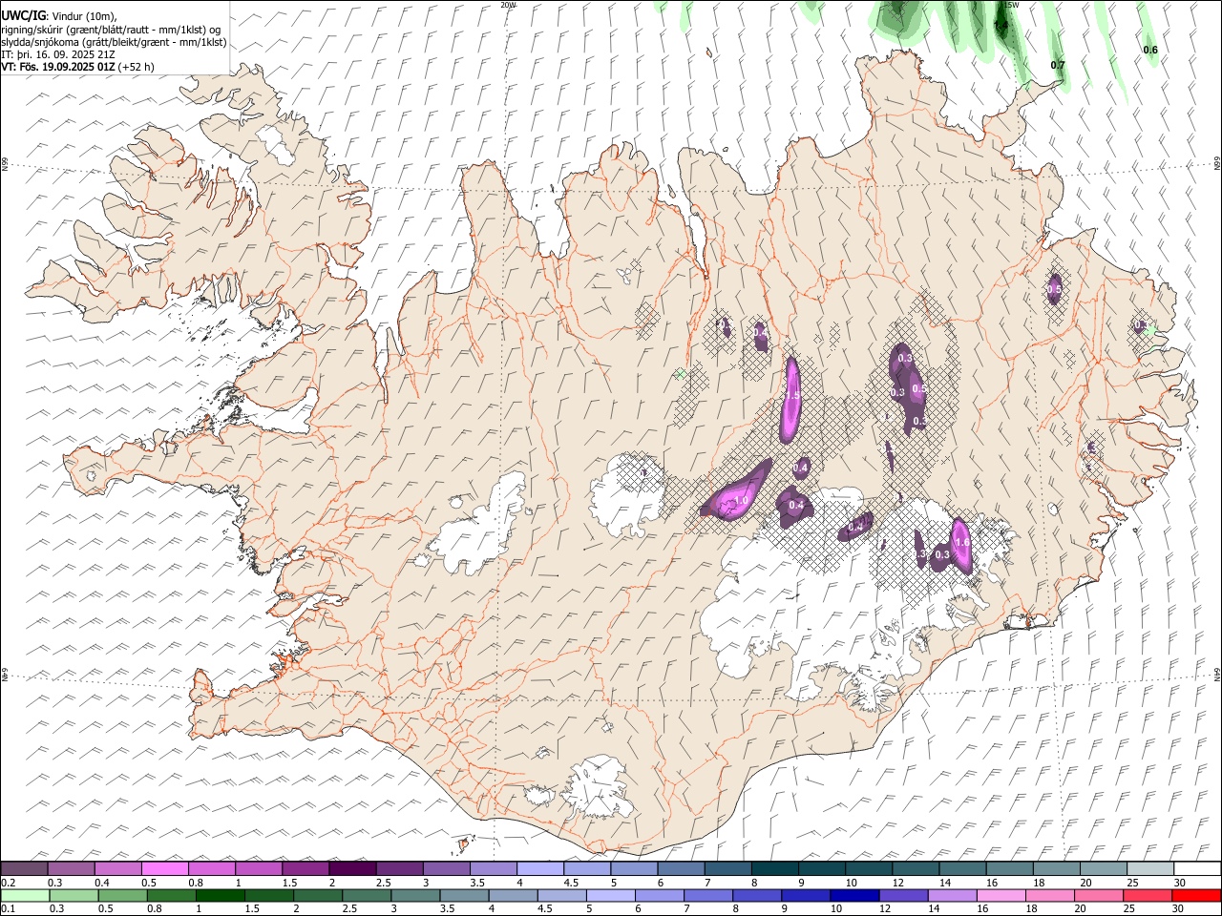The width and height of the screenshot is (1222, 916).
Task: Click the upper legend swatch starting at 12
Action: [915, 869]
